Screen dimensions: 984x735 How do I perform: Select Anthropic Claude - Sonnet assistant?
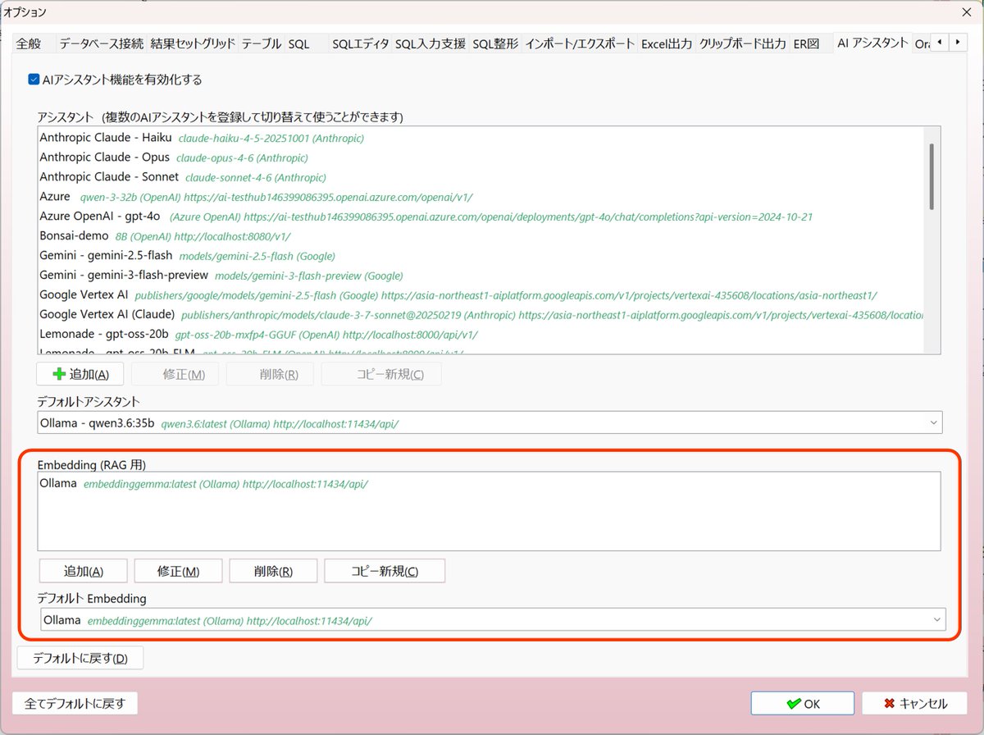click(x=482, y=177)
